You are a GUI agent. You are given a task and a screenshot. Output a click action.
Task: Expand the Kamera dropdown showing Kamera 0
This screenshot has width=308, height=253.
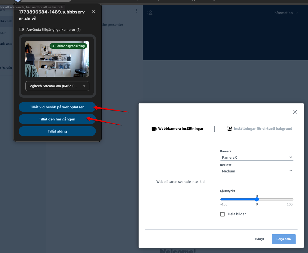(x=256, y=157)
